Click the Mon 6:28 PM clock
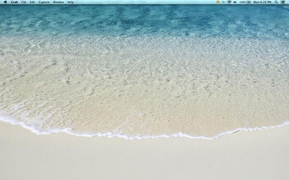The height and width of the screenshot is (180, 289). [263, 2]
